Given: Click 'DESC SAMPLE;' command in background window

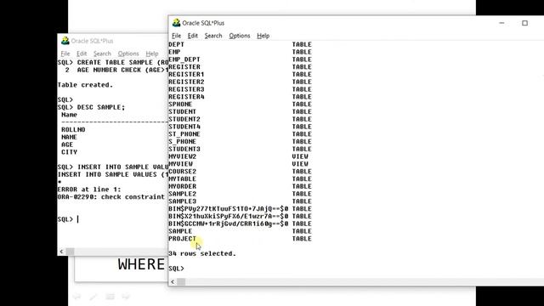Looking at the screenshot, I should (x=101, y=107).
